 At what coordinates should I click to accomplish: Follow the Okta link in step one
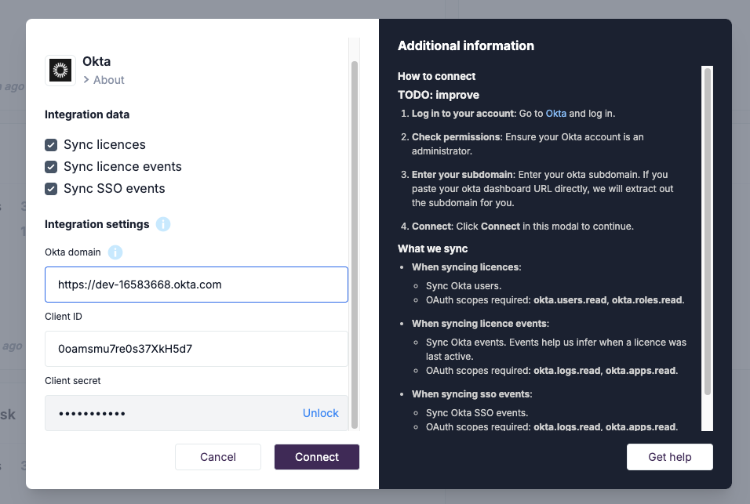tap(555, 114)
